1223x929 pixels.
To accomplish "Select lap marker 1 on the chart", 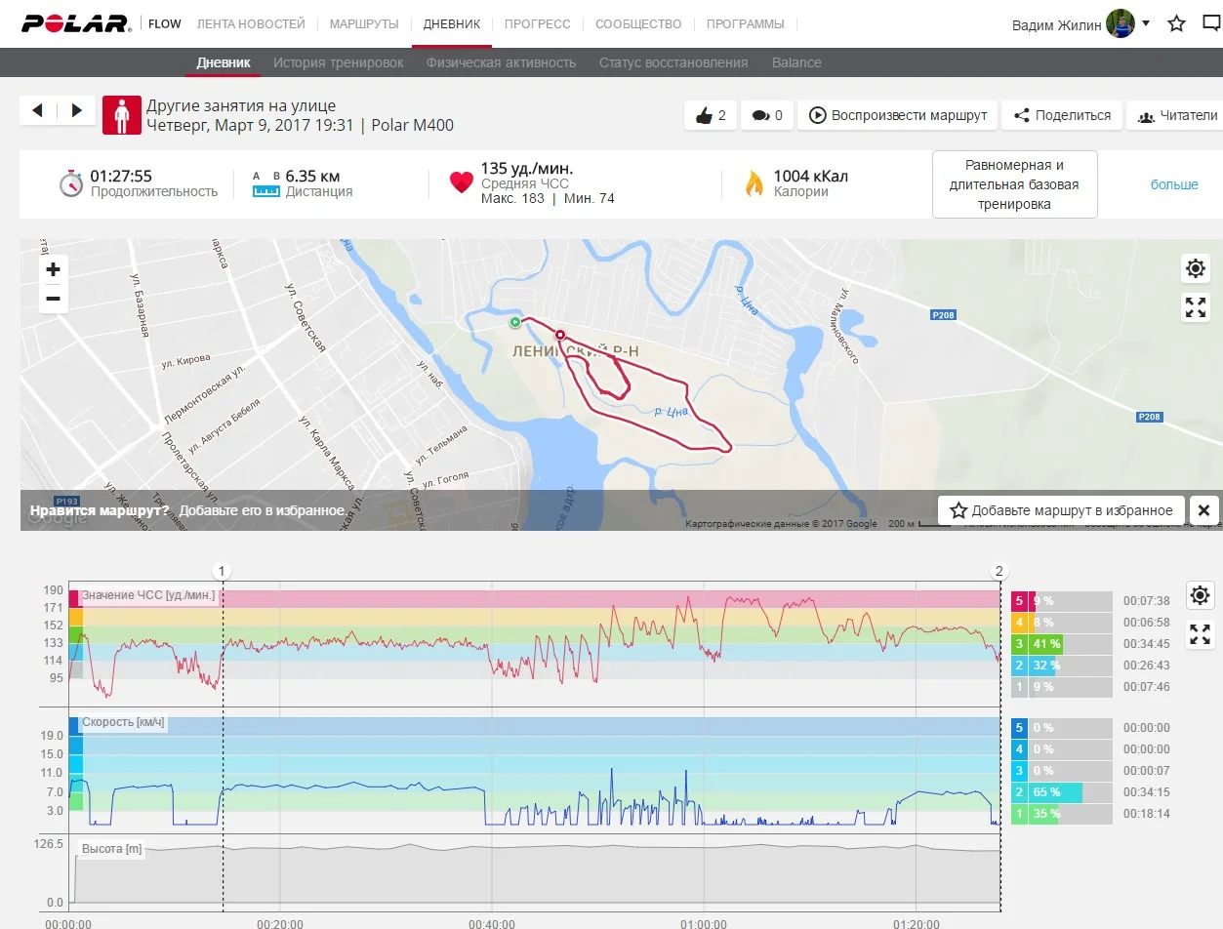I will point(222,571).
